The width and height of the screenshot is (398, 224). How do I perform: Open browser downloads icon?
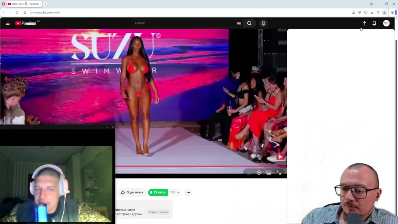pos(372,12)
